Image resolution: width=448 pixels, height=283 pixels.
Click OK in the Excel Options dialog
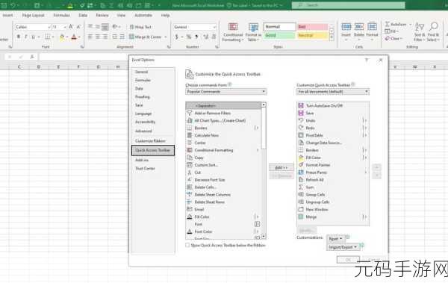(348, 260)
